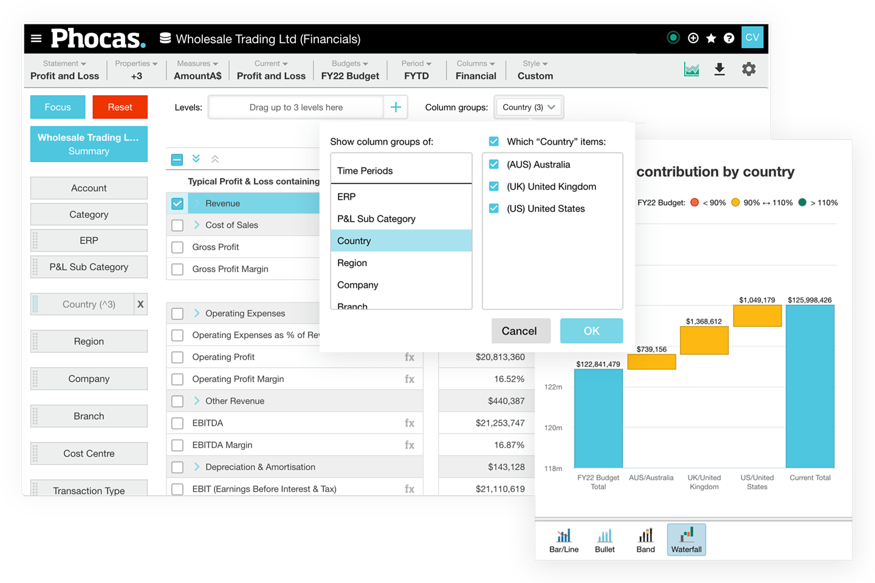Choose the Bullet chart type

click(x=605, y=539)
